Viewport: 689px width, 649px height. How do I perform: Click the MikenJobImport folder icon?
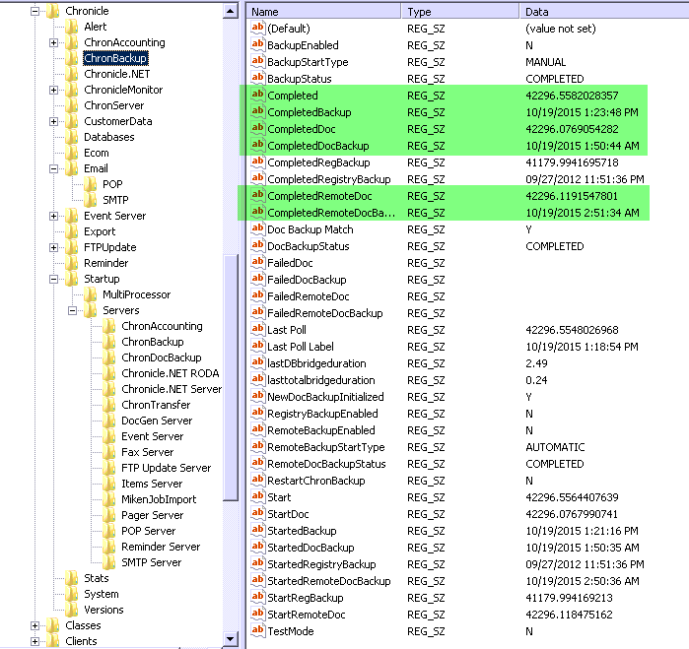(x=109, y=499)
